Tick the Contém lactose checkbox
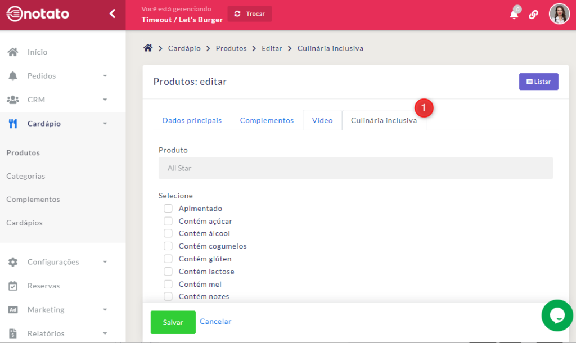The image size is (576, 343). (168, 272)
